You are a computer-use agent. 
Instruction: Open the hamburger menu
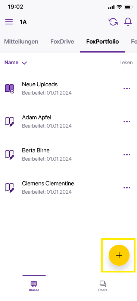[9, 22]
